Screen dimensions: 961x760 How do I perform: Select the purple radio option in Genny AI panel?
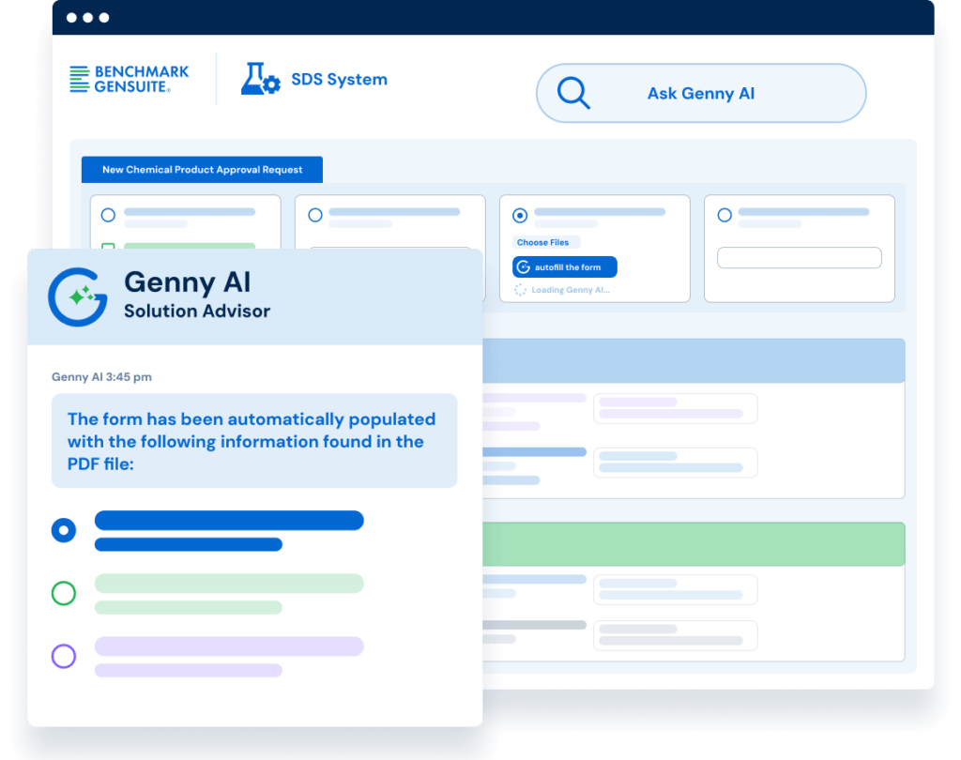click(64, 657)
